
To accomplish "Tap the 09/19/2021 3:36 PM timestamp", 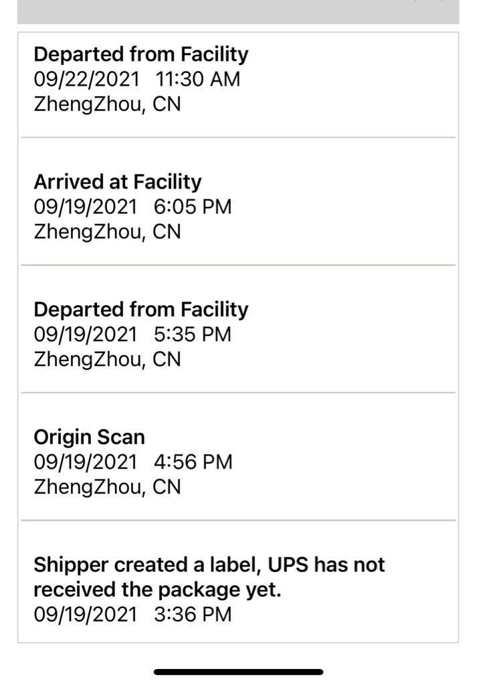I will click(132, 615).
